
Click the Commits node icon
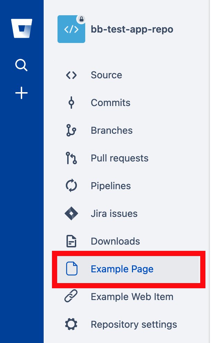coord(71,103)
